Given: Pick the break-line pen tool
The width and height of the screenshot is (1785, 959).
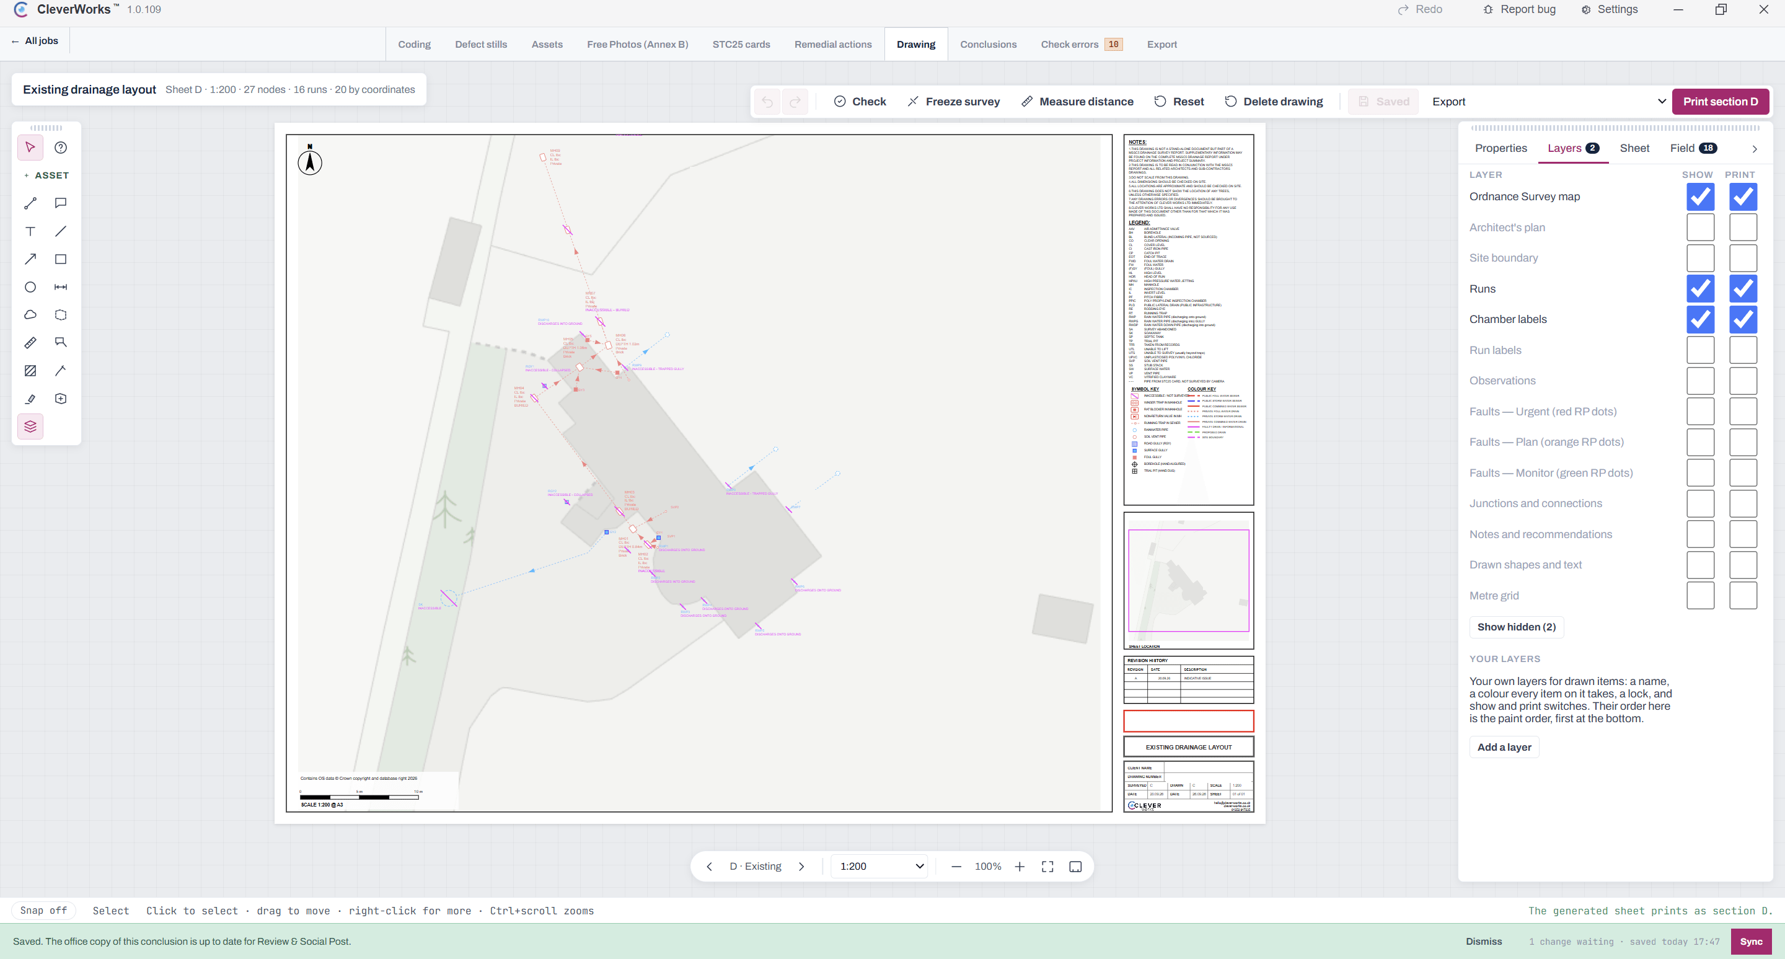Looking at the screenshot, I should (x=61, y=371).
